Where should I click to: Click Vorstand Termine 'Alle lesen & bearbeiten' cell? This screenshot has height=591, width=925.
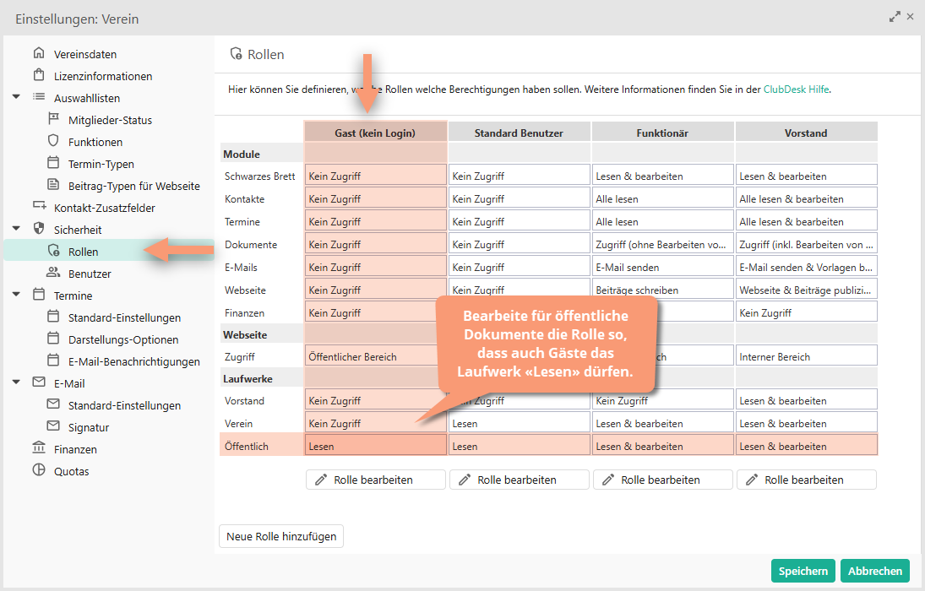click(x=807, y=221)
